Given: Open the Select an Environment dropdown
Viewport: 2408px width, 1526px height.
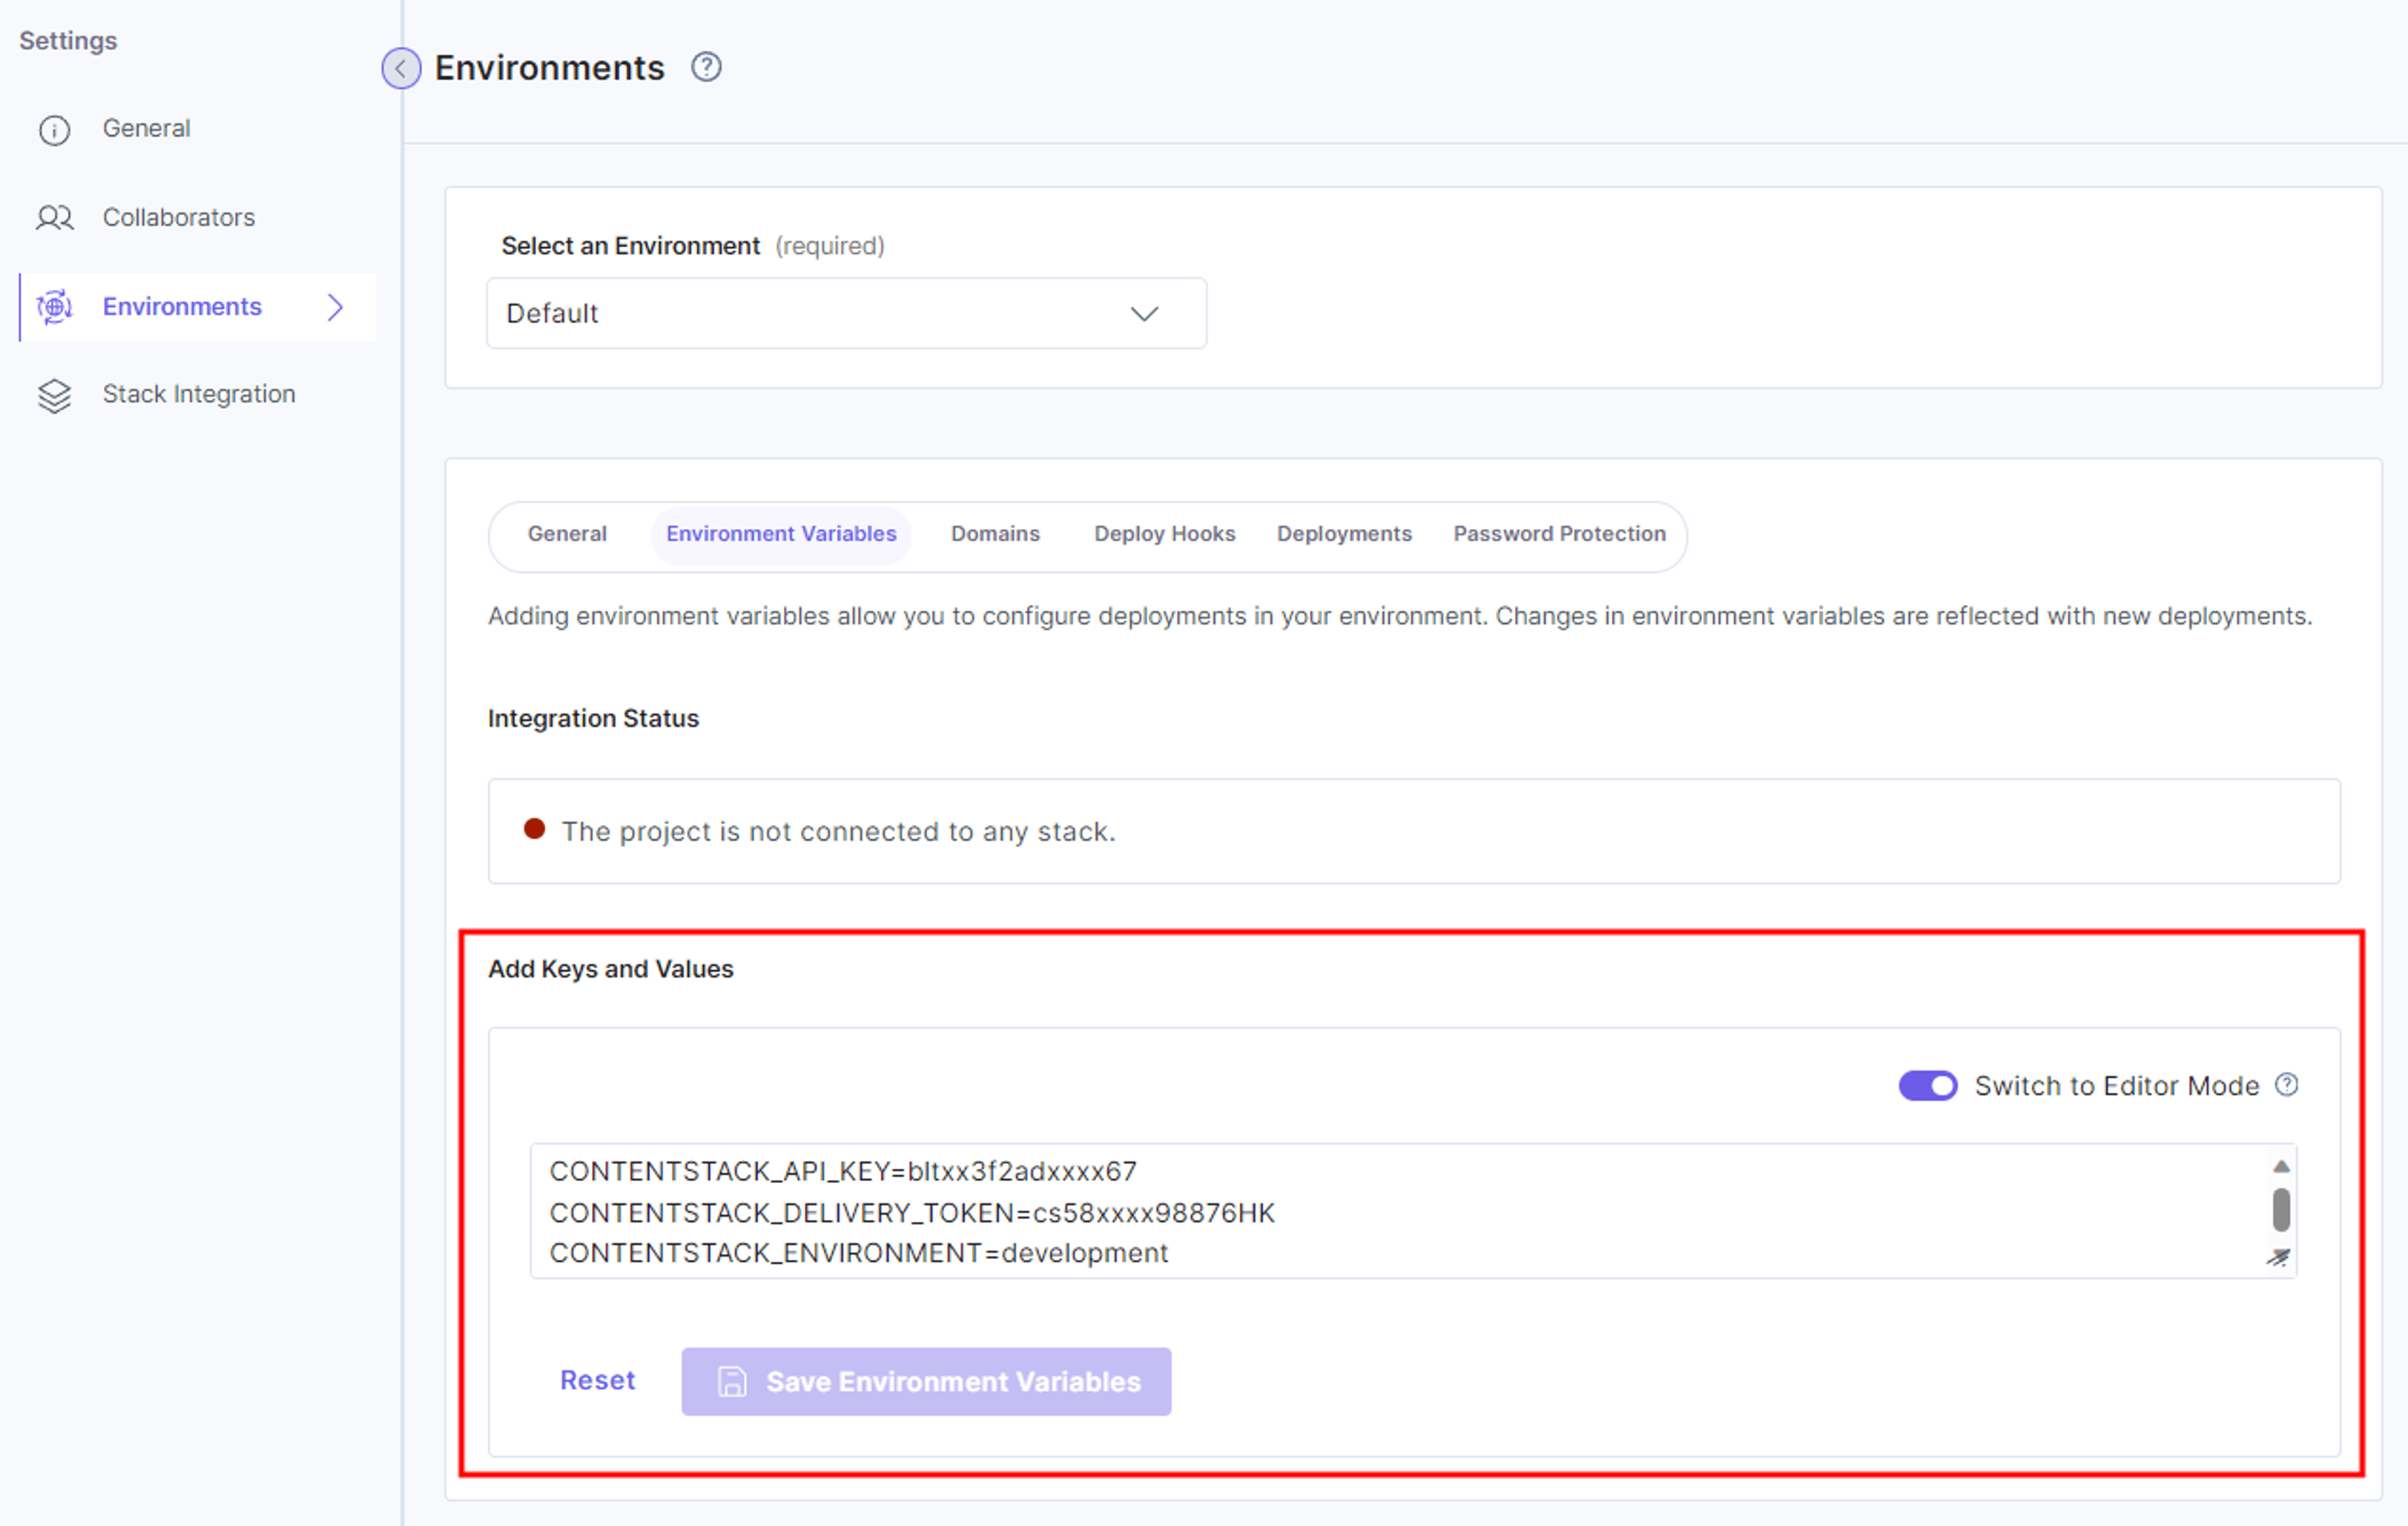Looking at the screenshot, I should [846, 313].
